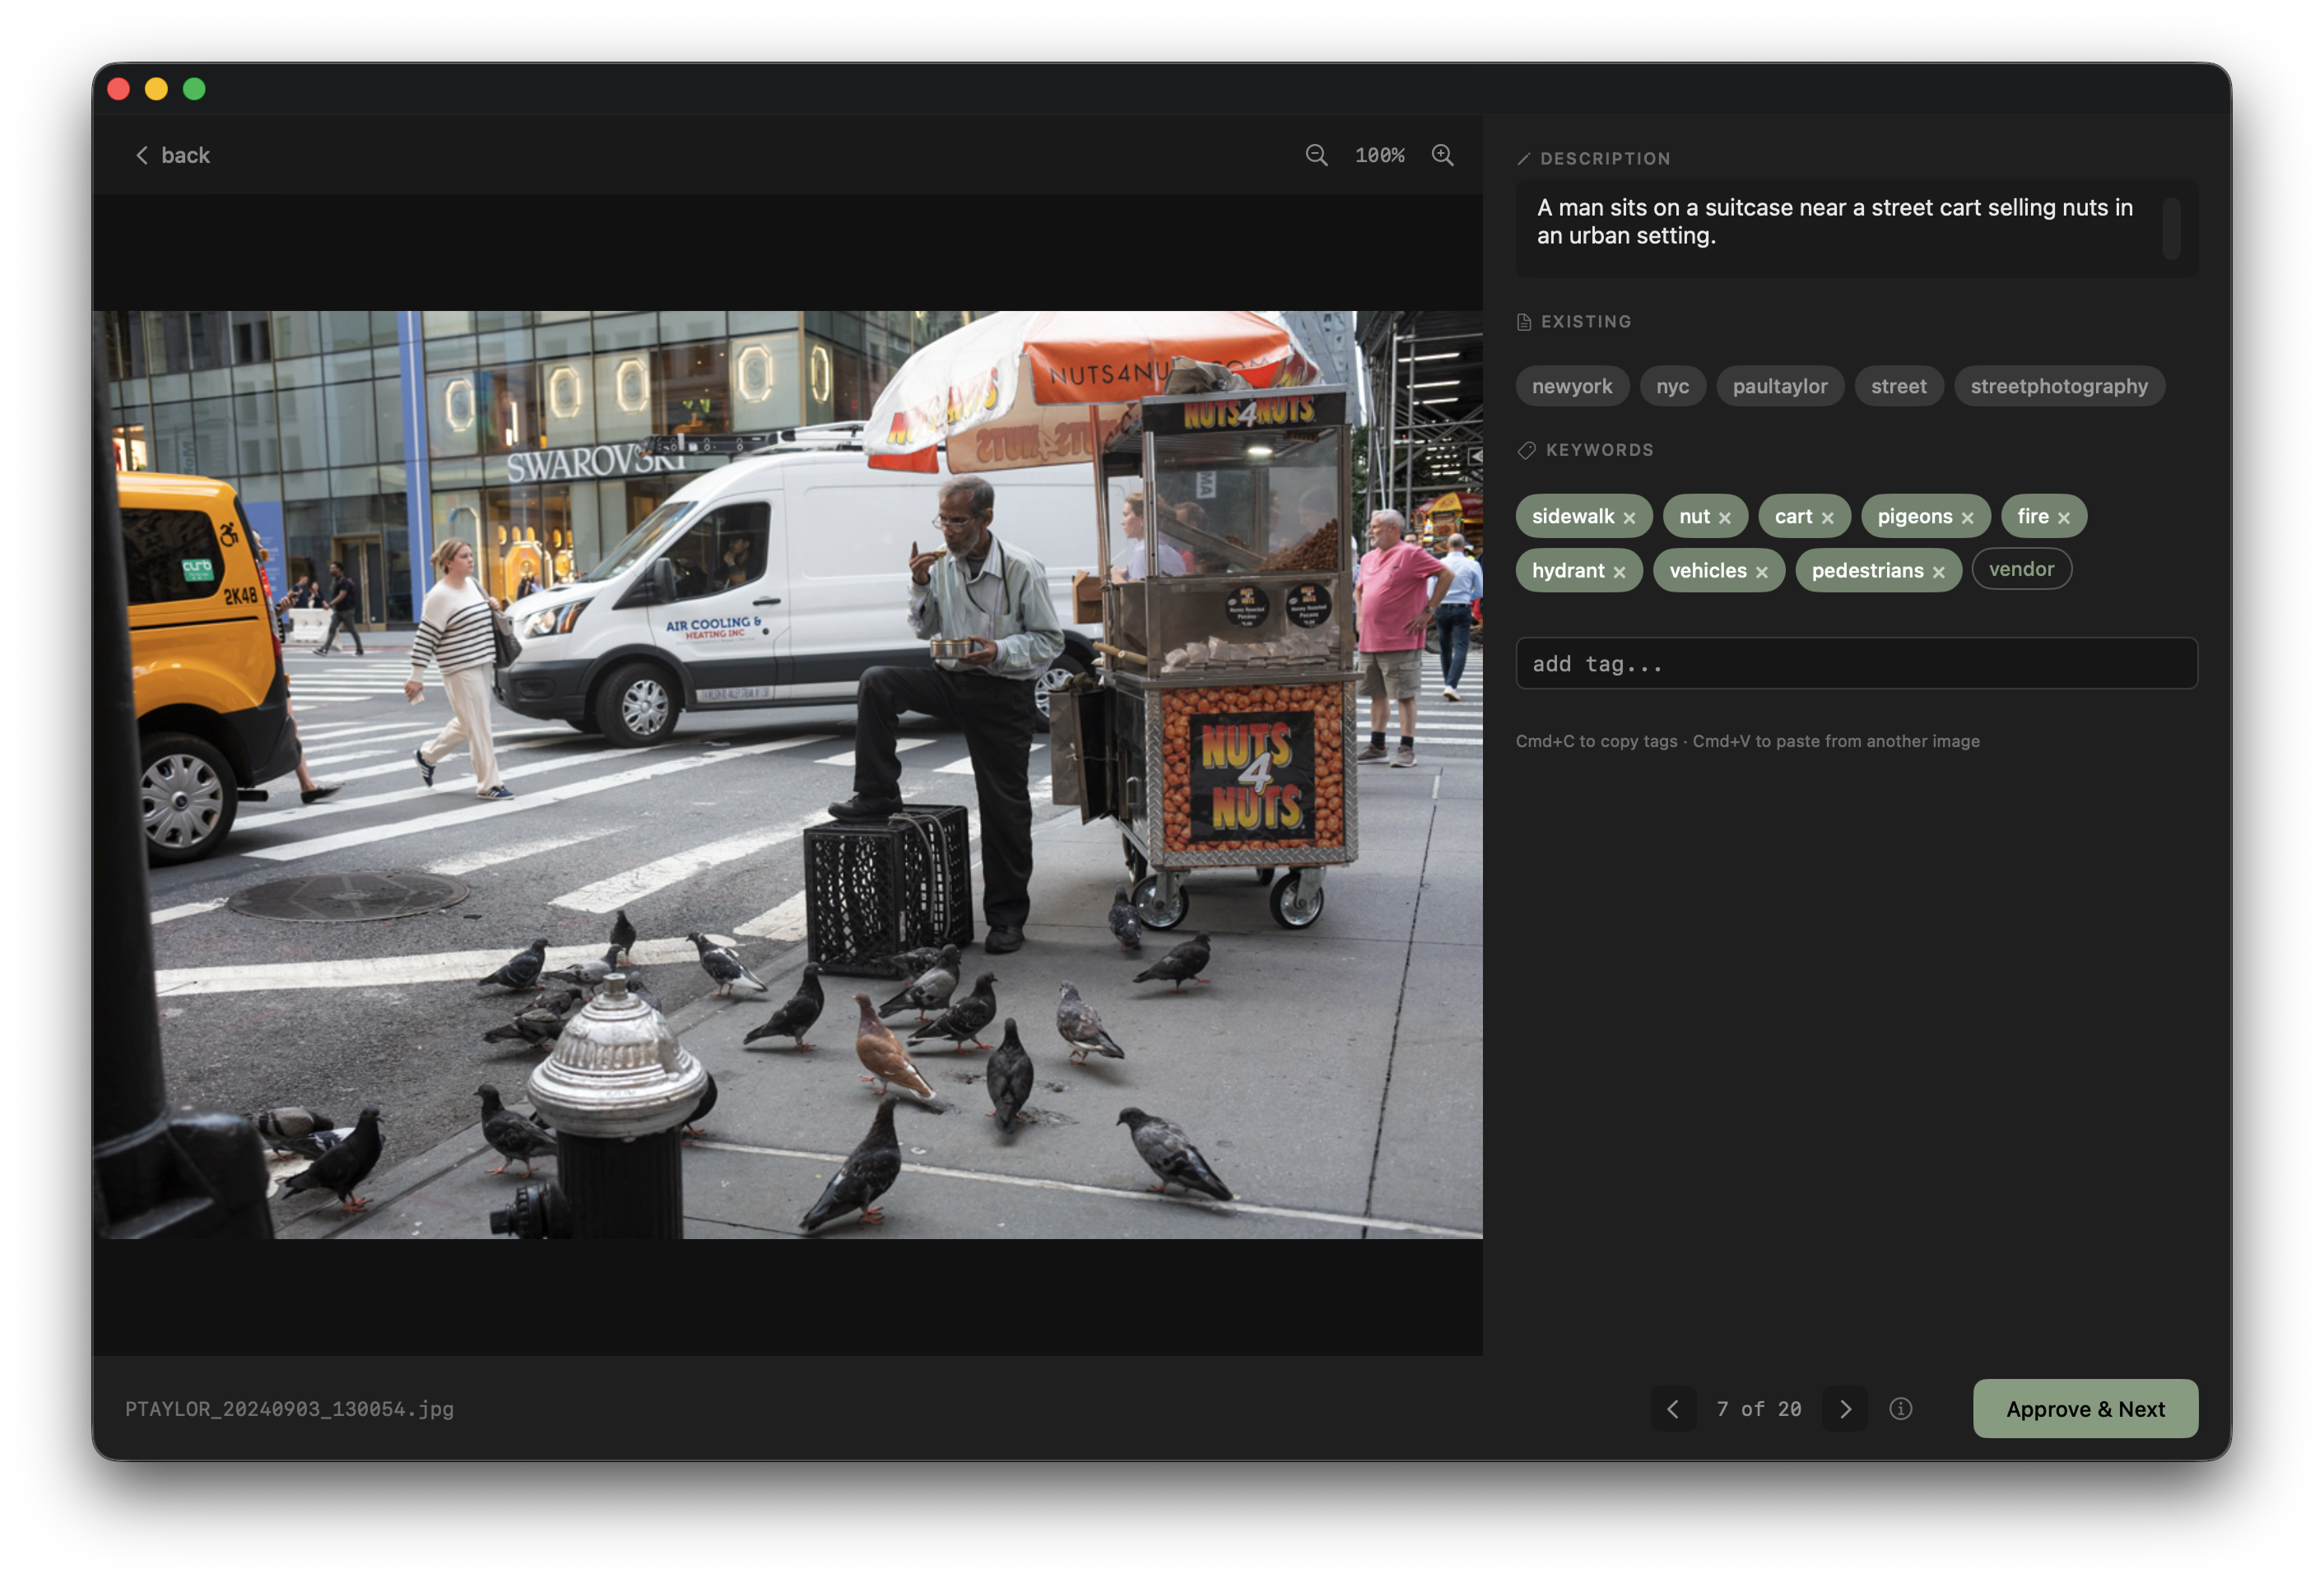2324x1583 pixels.
Task: Remove the hydrant keyword
Action: [x=1621, y=571]
